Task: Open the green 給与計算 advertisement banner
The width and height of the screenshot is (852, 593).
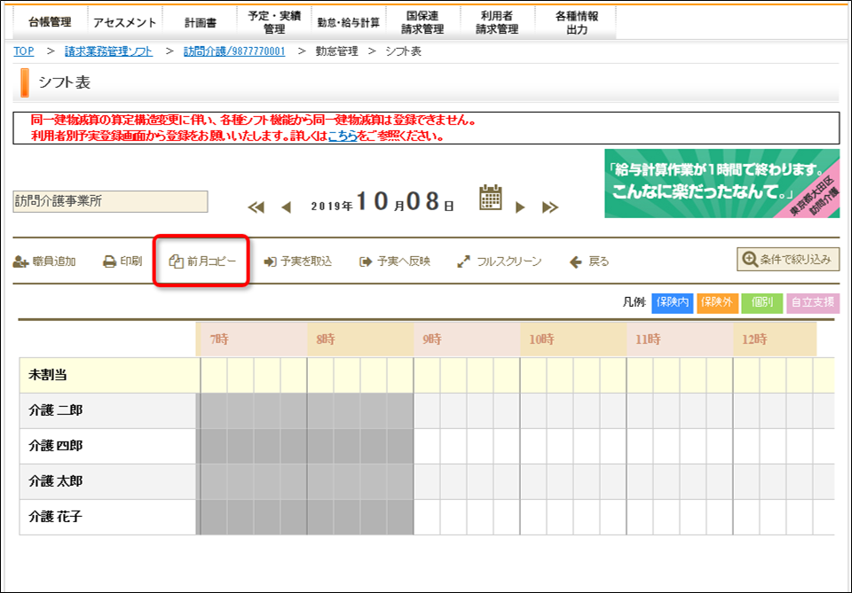Action: click(722, 183)
